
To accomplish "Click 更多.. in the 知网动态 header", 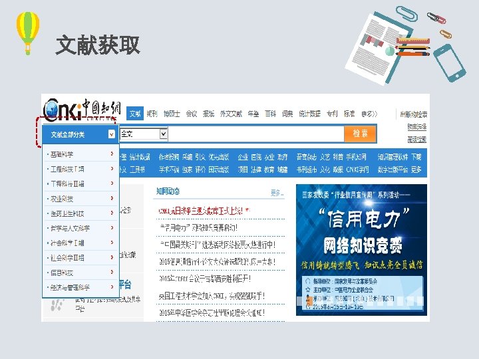I will pos(277,193).
